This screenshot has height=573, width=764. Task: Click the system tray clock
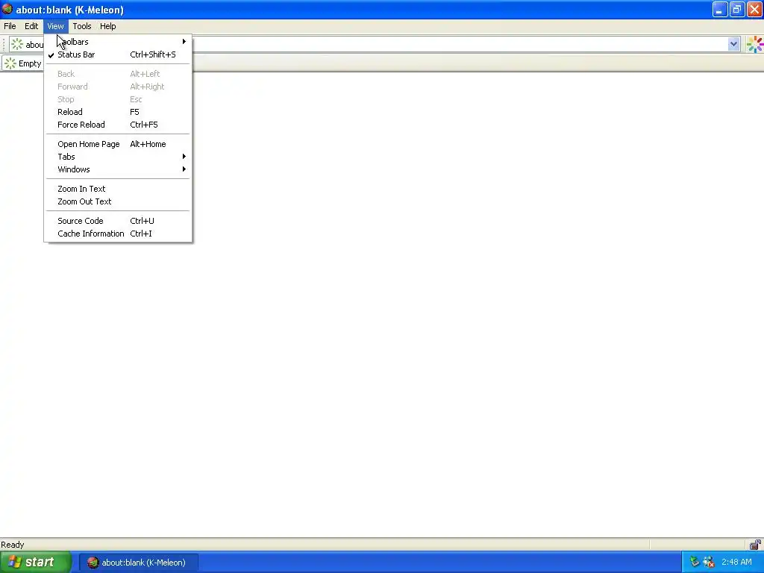click(x=736, y=563)
